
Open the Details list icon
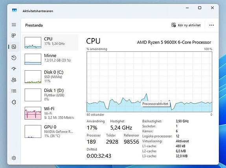click(14, 91)
